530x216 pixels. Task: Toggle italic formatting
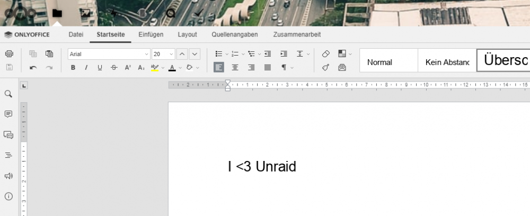[86, 68]
